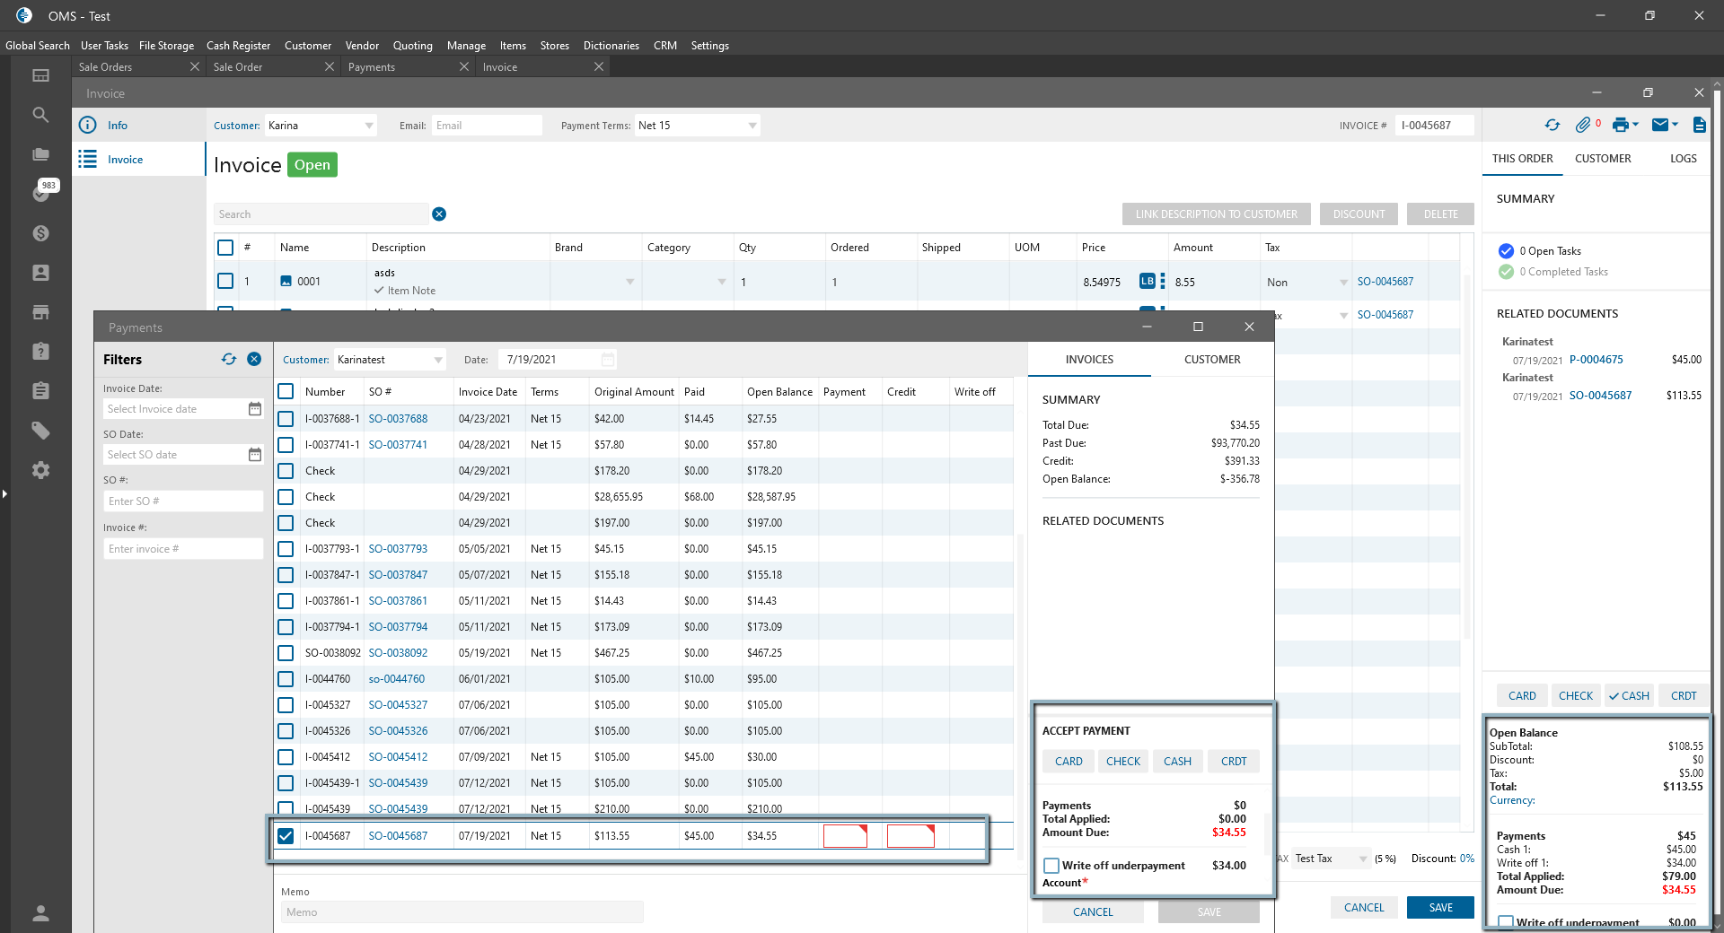Check the I-0037688-1 invoice row
Screen dimensions: 1724x933
[x=286, y=419]
